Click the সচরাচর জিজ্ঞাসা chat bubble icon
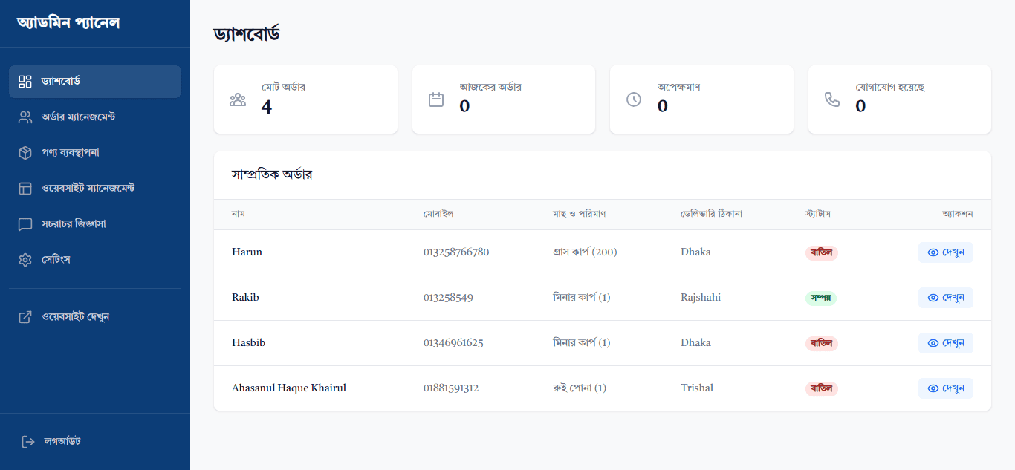The width and height of the screenshot is (1015, 470). click(25, 224)
